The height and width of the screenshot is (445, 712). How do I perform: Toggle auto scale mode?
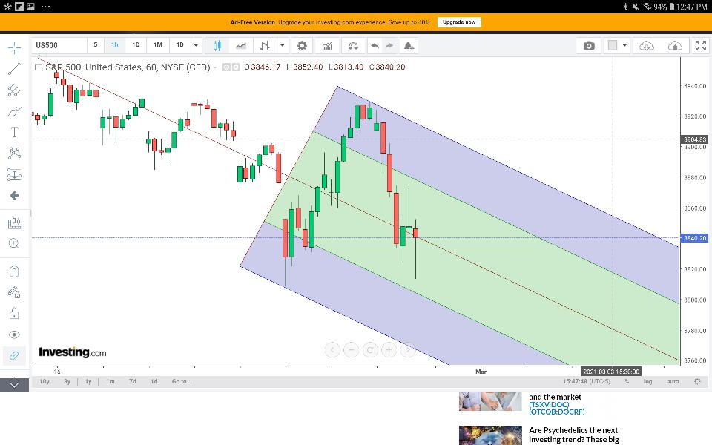673,381
